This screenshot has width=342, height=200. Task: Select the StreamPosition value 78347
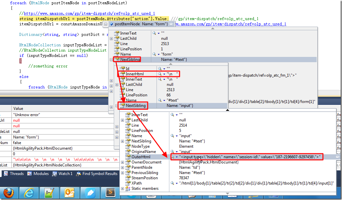[184, 178]
